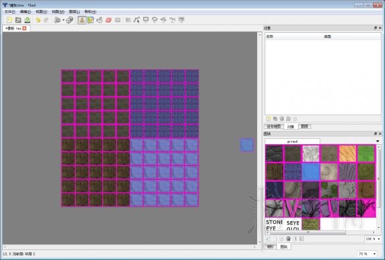Viewport: 385px width, 260px height.
Task: Pick the STONE EYE tile
Action: (x=274, y=224)
